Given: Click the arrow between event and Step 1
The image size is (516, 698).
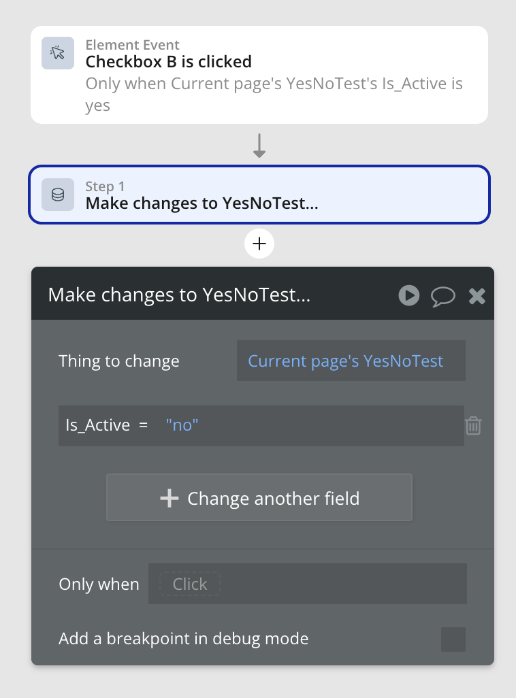Looking at the screenshot, I should 259,146.
